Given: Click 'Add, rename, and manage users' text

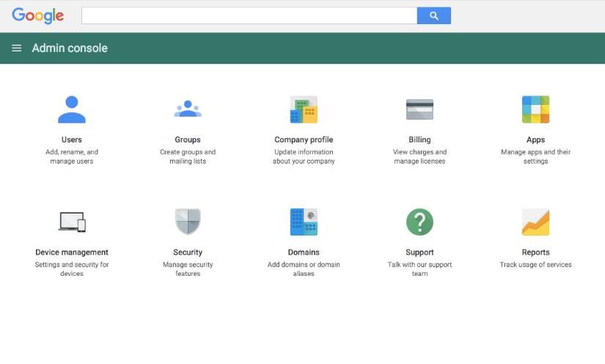Looking at the screenshot, I should click(x=72, y=157).
